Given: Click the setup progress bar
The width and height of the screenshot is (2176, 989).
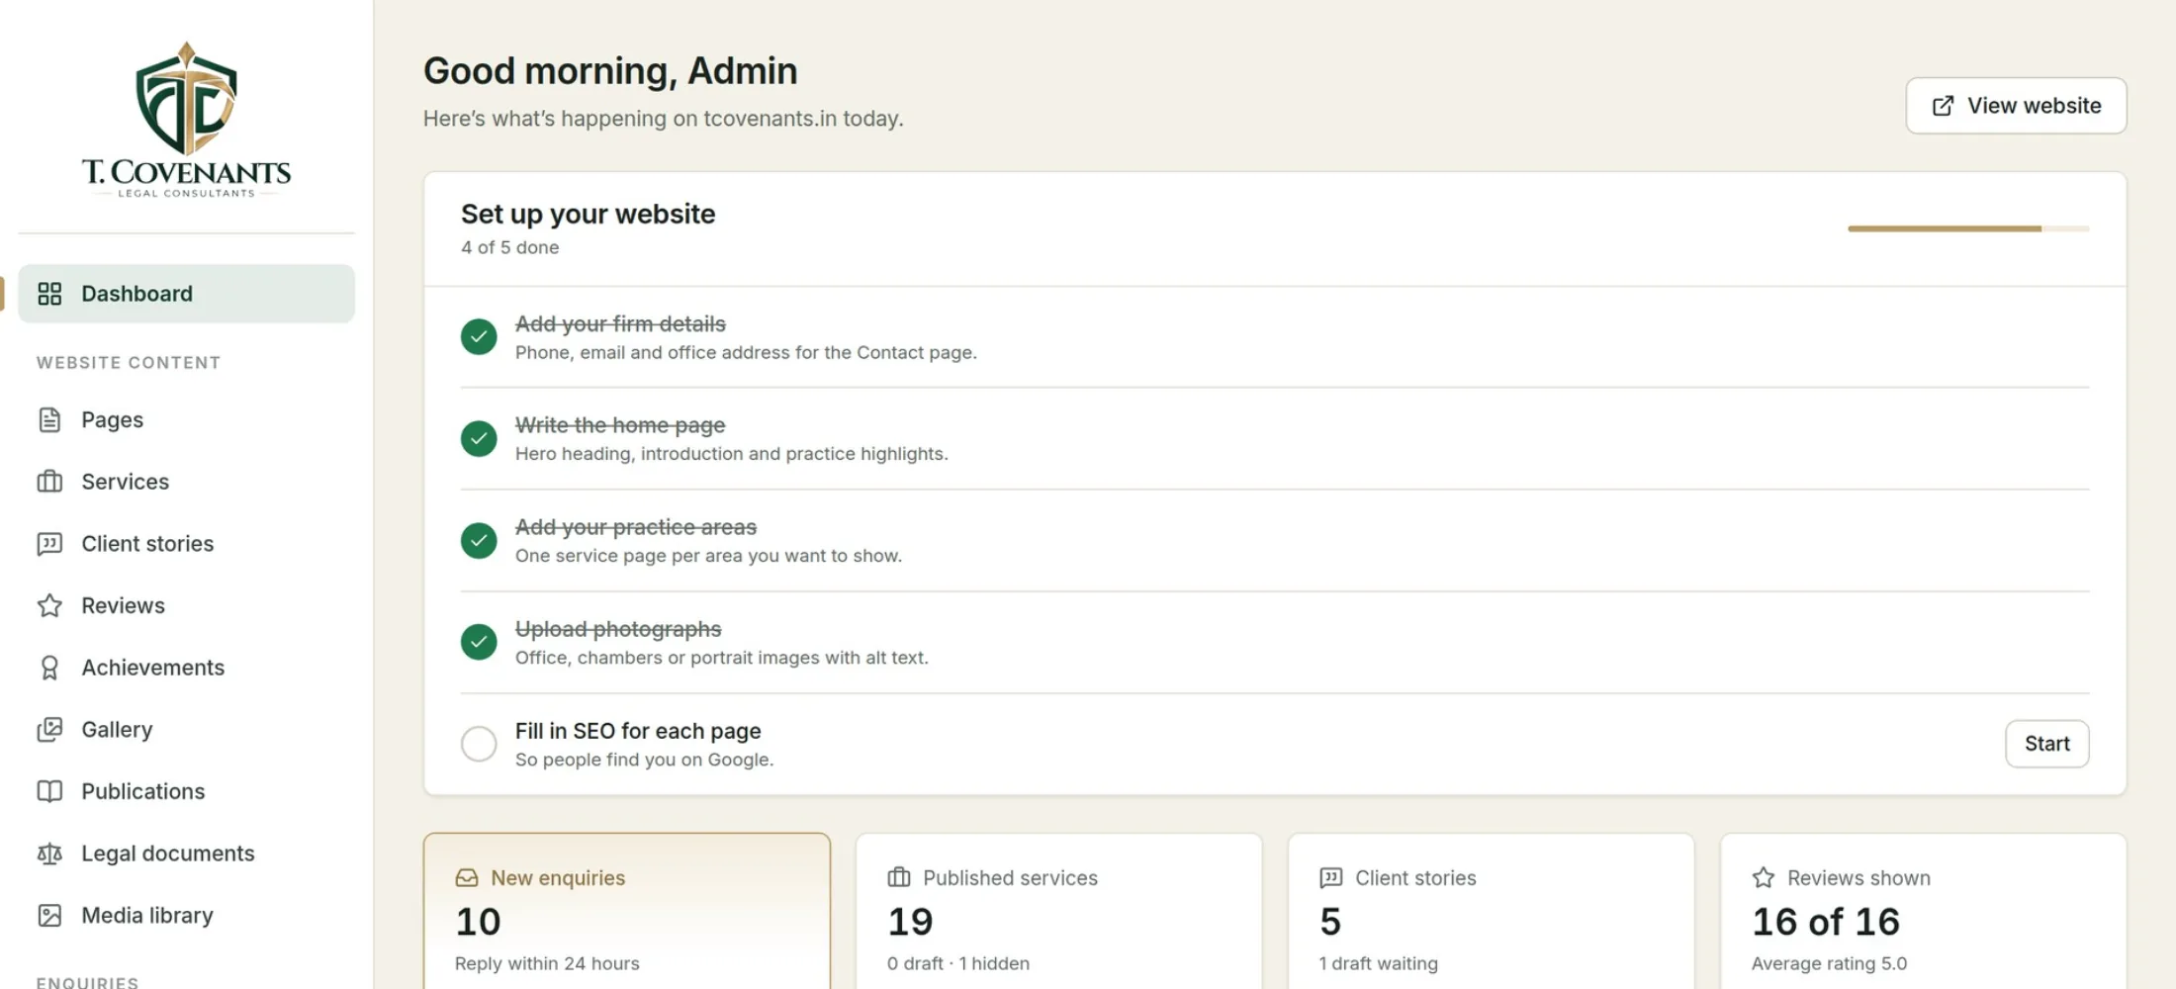Looking at the screenshot, I should tap(1968, 228).
